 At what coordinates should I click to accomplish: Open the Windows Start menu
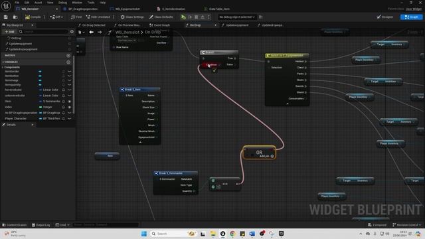pyautogui.click(x=144, y=234)
